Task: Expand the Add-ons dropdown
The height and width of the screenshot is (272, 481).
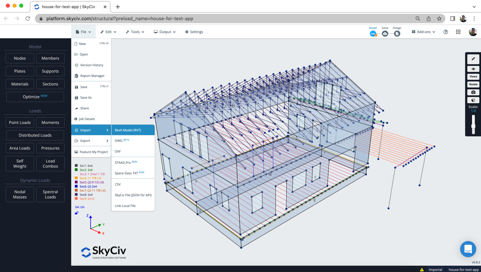Action: 423,32
